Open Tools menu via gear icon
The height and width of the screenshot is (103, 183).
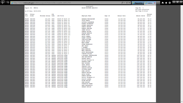click(170, 3)
